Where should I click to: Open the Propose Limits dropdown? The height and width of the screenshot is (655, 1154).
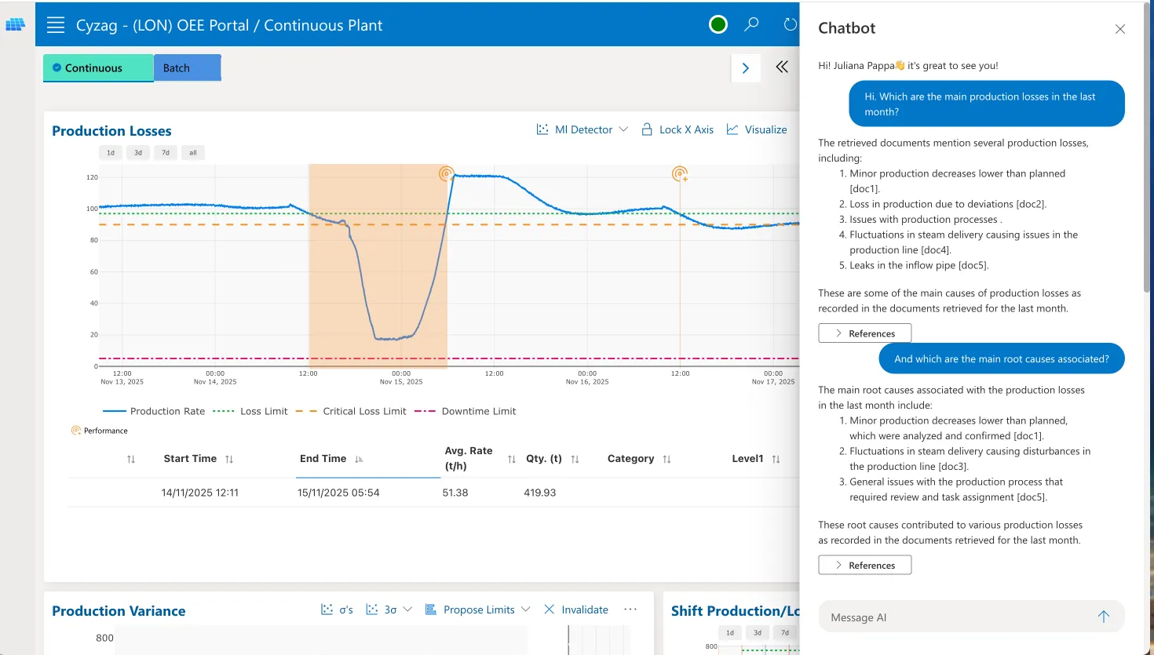(477, 610)
